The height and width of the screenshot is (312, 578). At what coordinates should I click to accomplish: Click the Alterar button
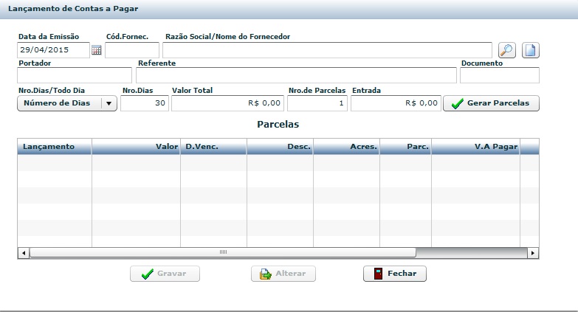pyautogui.click(x=283, y=274)
